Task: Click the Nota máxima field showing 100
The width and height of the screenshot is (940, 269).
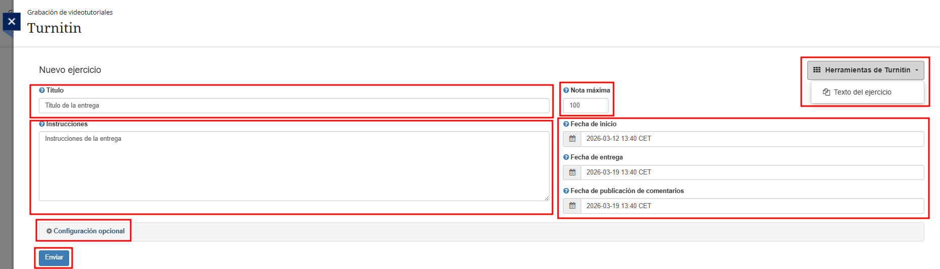Action: (x=585, y=106)
